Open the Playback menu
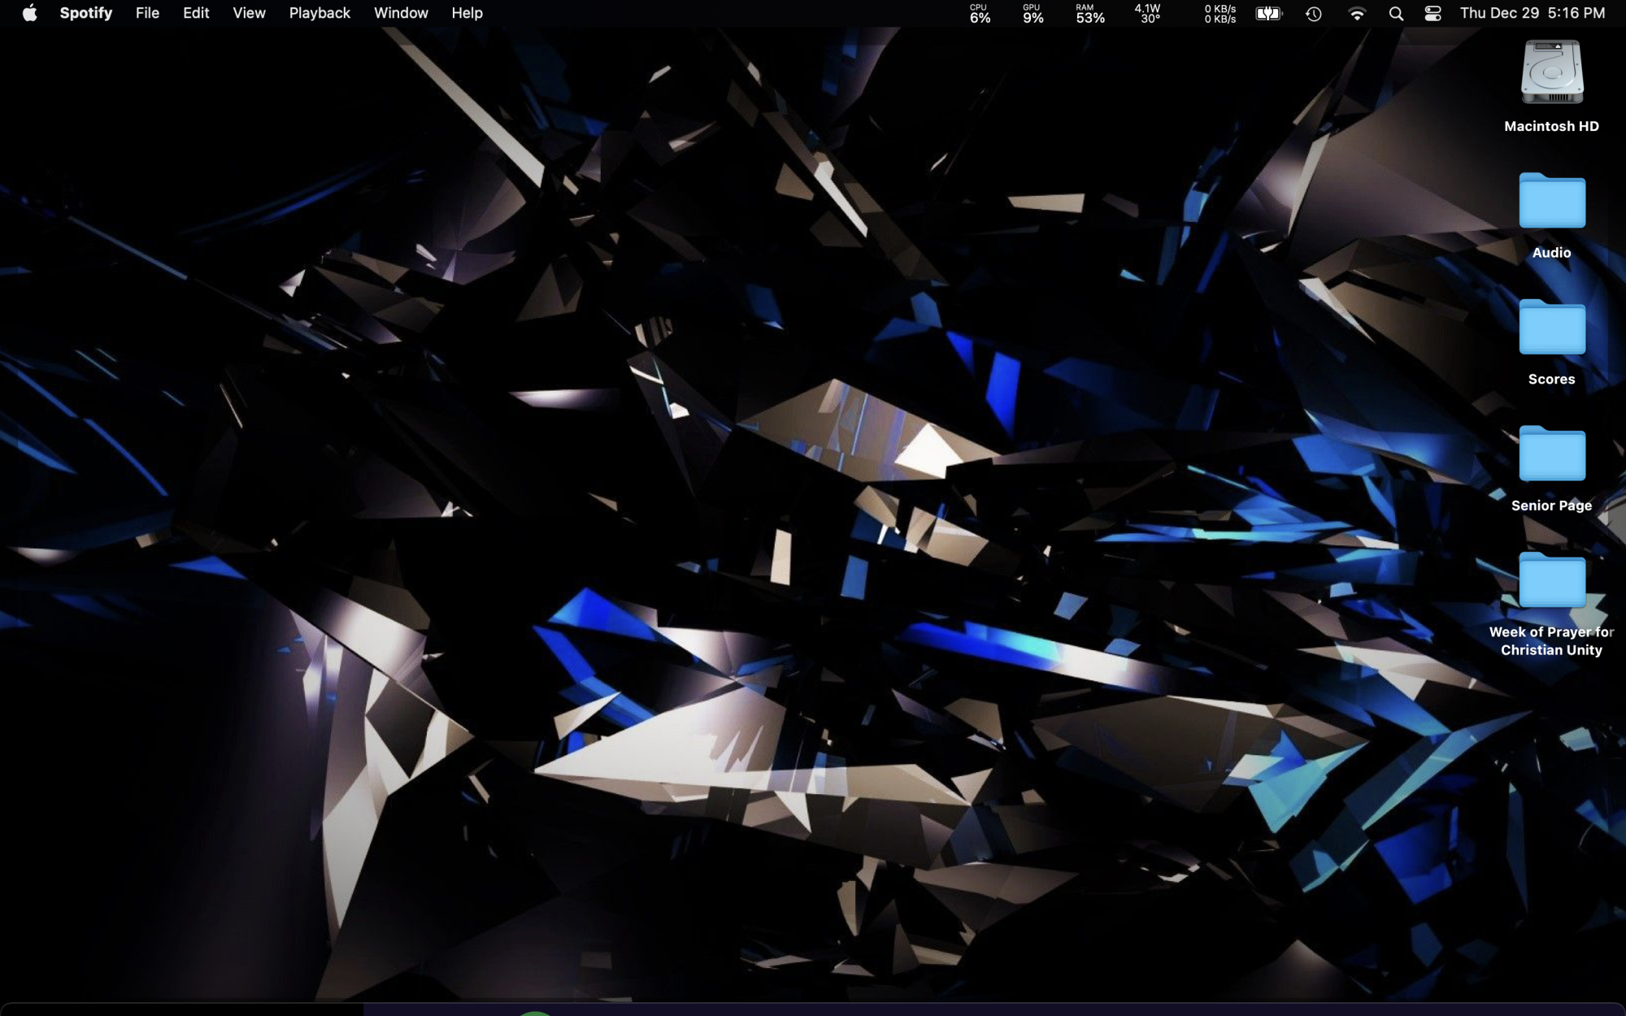 [320, 13]
